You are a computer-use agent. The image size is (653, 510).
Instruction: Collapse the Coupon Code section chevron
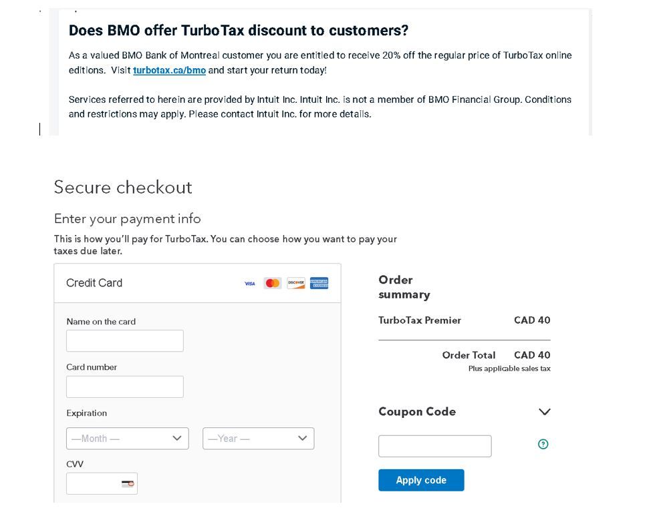point(544,412)
